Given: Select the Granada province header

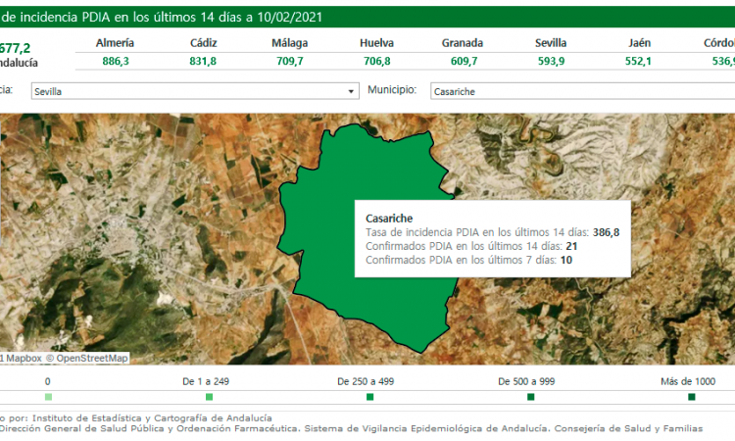Looking at the screenshot, I should click(x=462, y=43).
